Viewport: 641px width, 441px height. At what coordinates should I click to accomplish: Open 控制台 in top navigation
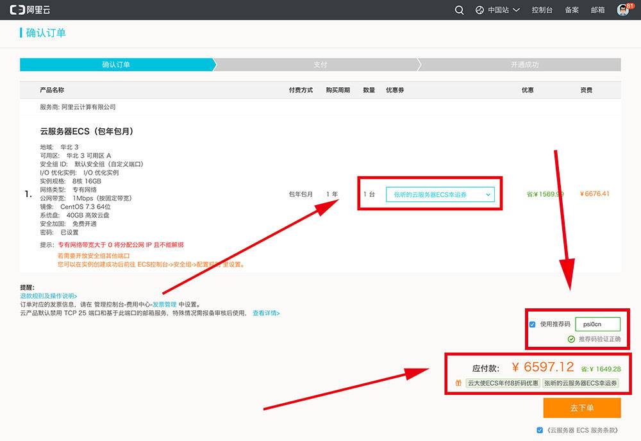coord(542,10)
